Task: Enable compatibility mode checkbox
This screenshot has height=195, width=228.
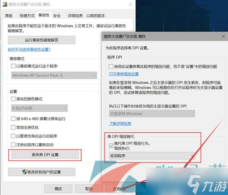Action: (13, 66)
